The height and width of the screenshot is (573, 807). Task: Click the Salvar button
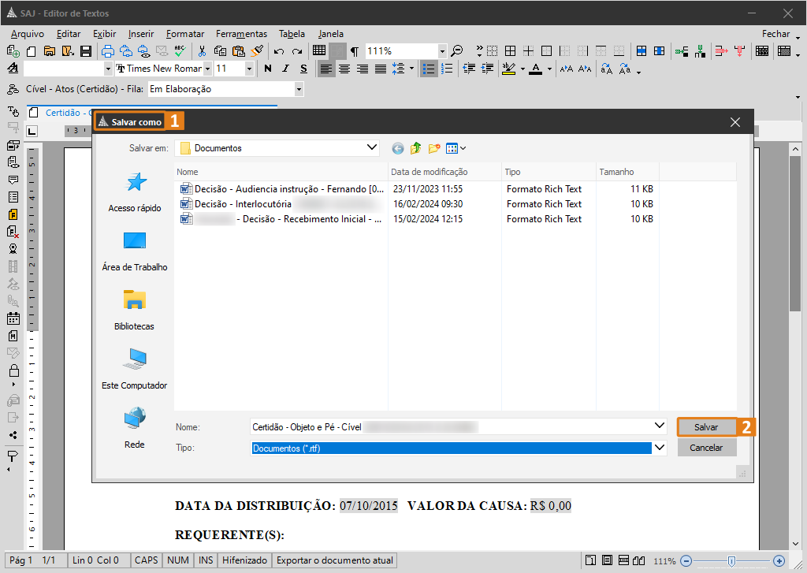[706, 426]
